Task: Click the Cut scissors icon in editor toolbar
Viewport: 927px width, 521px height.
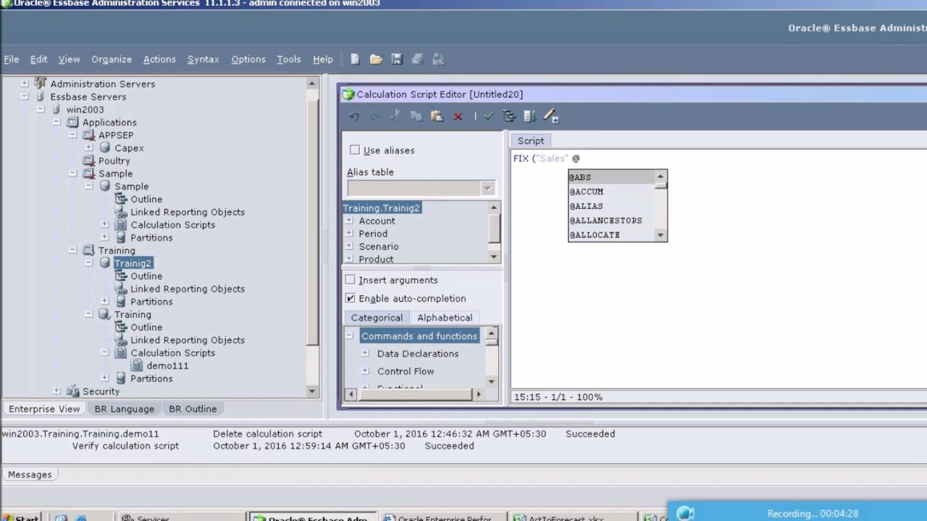Action: pos(395,116)
